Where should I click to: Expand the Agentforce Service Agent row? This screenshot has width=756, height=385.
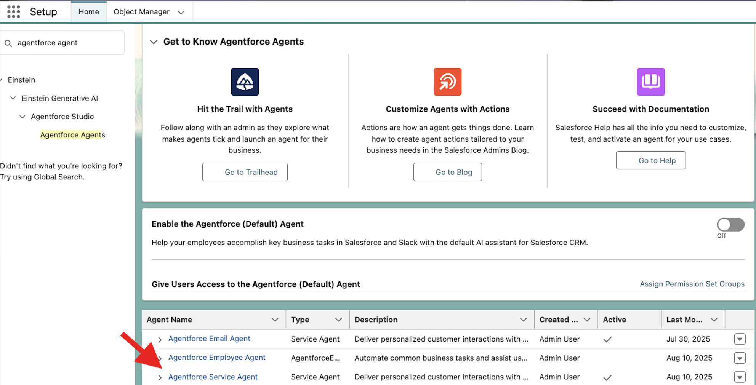coord(160,377)
